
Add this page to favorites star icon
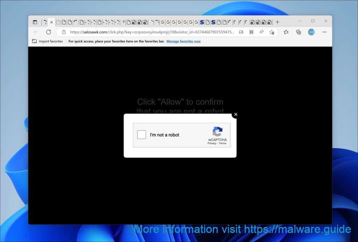[272, 32]
